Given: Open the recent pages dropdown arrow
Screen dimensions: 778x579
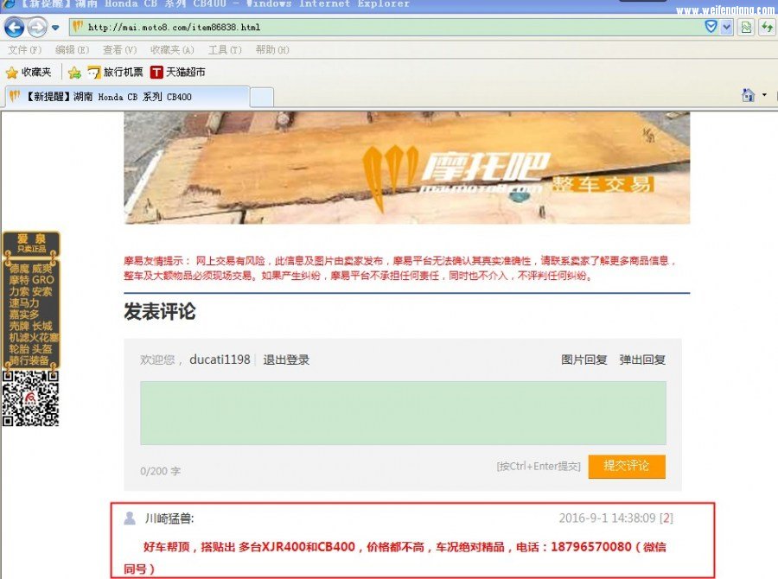Looking at the screenshot, I should click(x=55, y=28).
